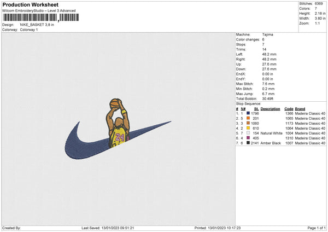This screenshot has width=328, height=232.
Task: Click the barcode under the worksheet title
Action: click(41, 18)
